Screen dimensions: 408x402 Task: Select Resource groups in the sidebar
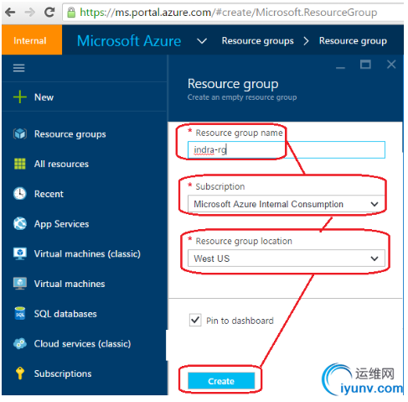click(x=70, y=134)
